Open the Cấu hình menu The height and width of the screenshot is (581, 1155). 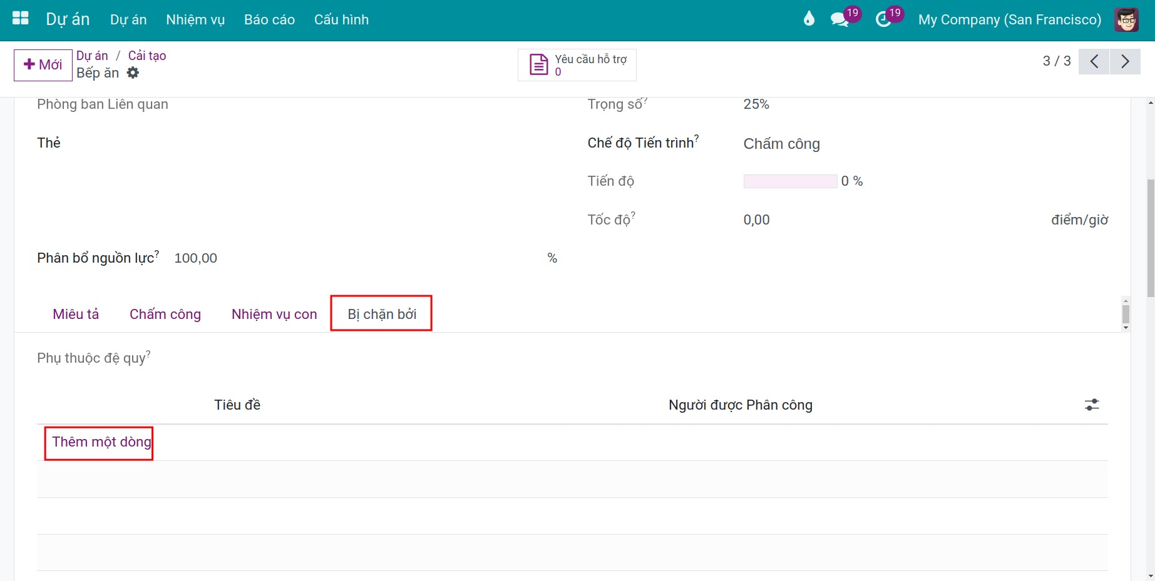[x=341, y=19]
